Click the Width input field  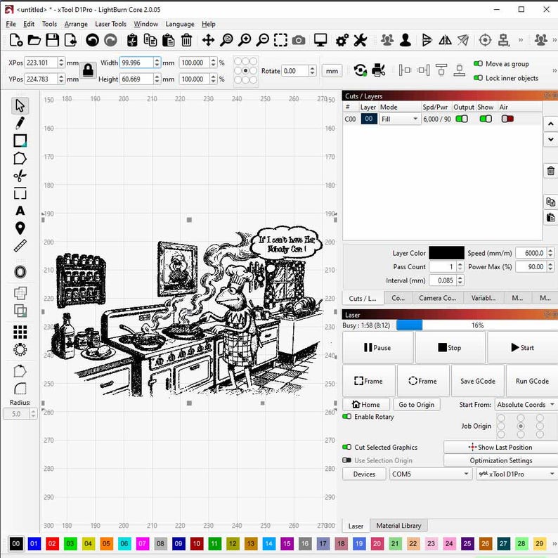tap(136, 63)
